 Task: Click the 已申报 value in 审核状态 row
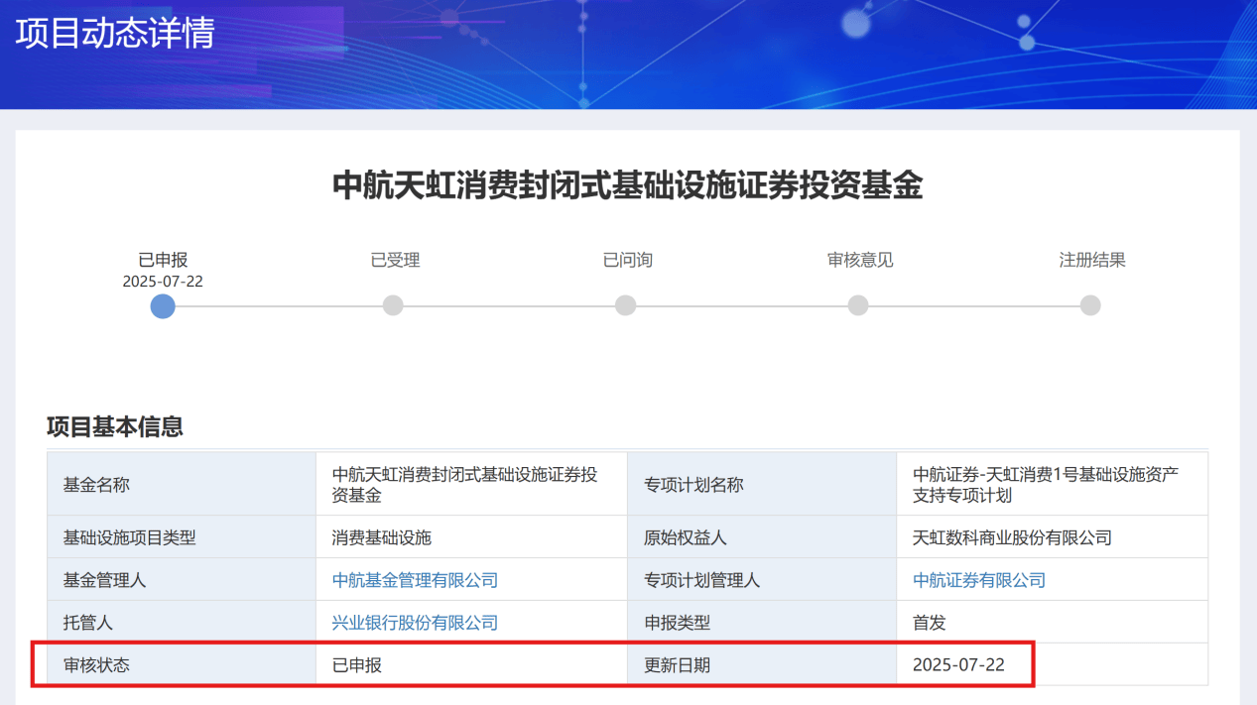357,664
